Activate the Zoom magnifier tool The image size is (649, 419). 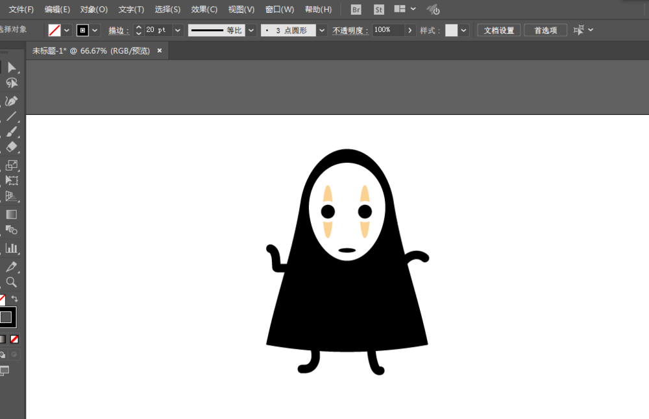(11, 282)
